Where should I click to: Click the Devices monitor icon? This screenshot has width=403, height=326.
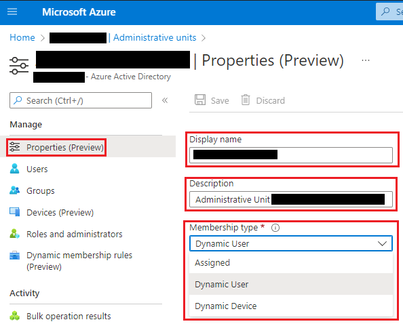click(15, 212)
